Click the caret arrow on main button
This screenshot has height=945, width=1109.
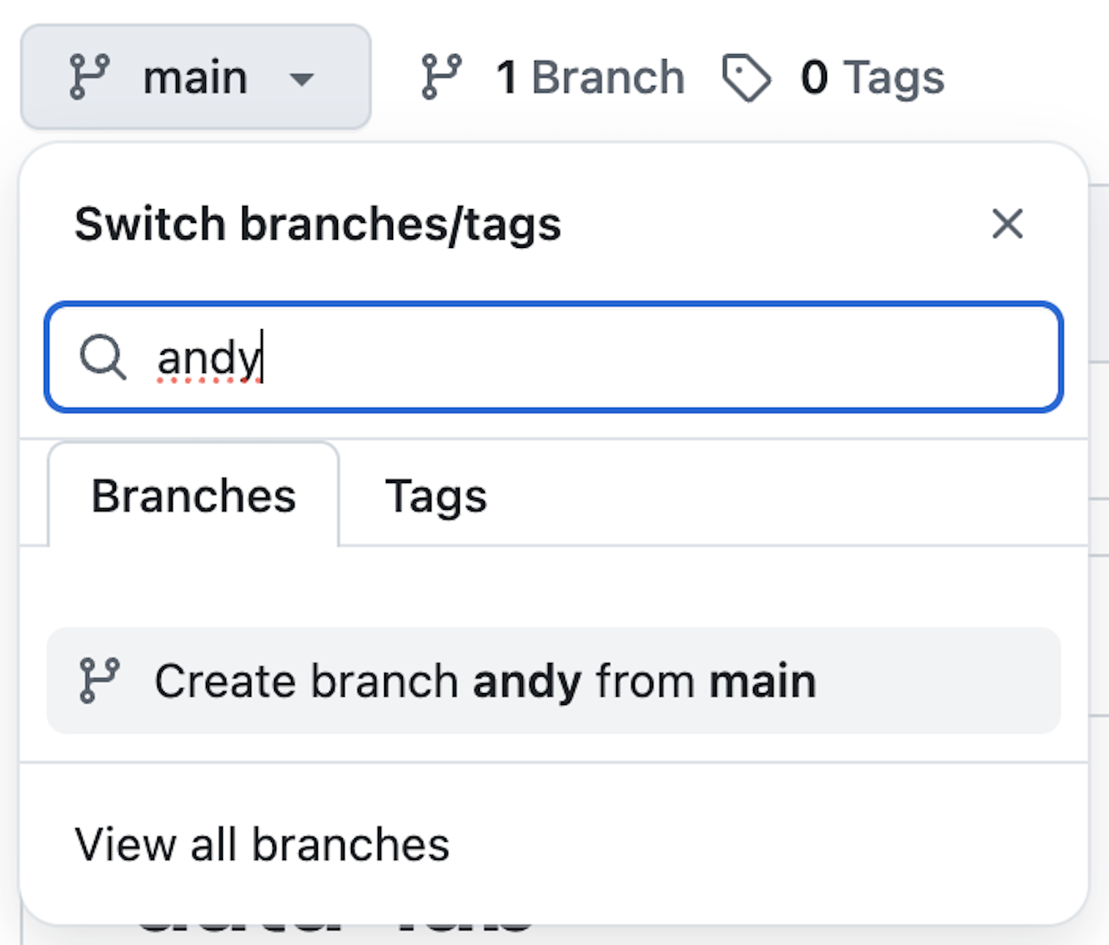pyautogui.click(x=302, y=79)
